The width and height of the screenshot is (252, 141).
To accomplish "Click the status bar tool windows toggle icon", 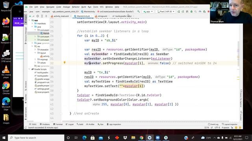I will [26, 128].
